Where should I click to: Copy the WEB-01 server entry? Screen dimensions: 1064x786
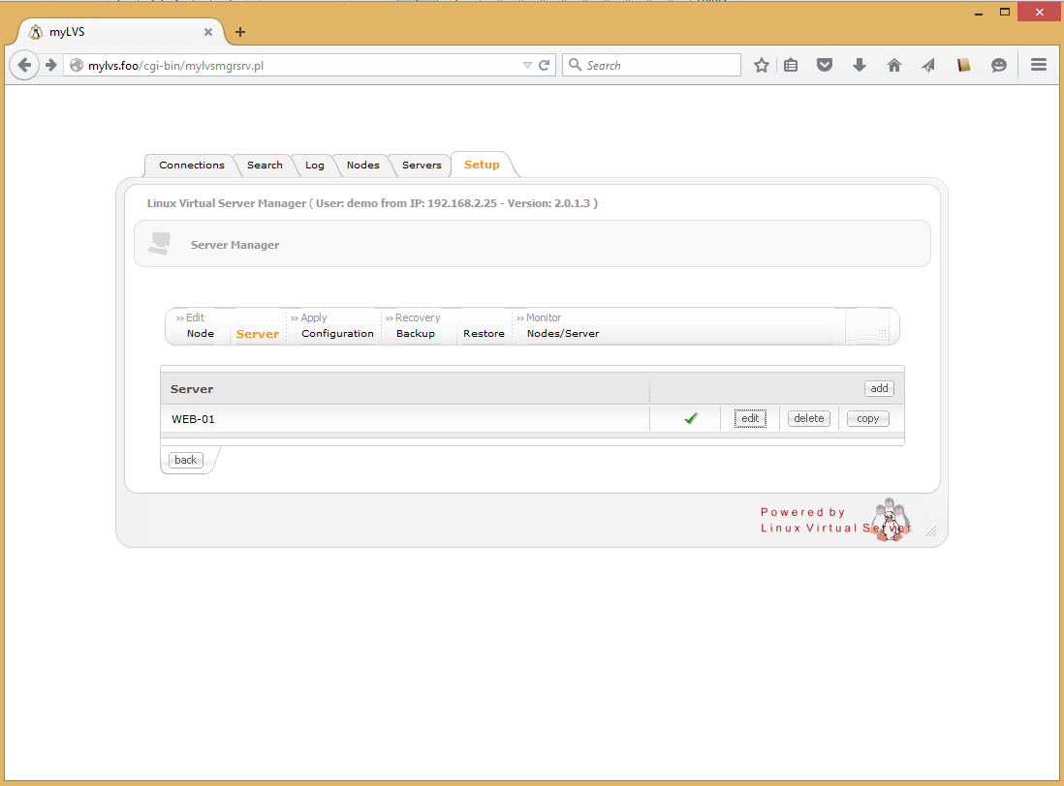pos(867,418)
